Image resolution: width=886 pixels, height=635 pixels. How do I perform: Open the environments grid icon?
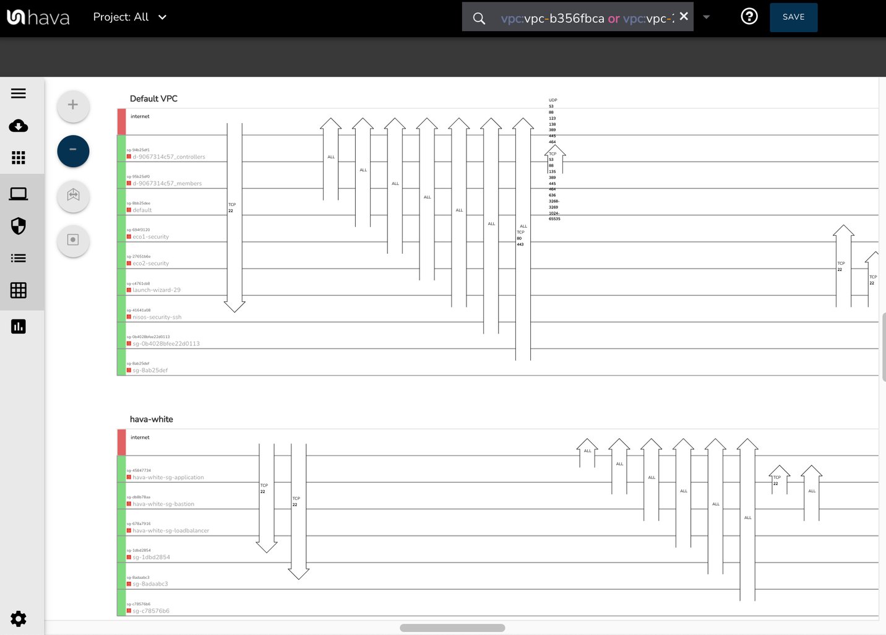tap(19, 158)
